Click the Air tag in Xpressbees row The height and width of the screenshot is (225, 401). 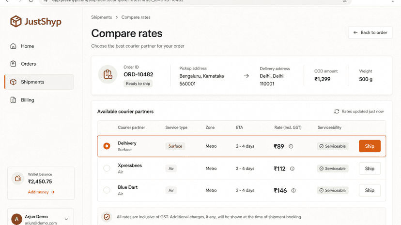pyautogui.click(x=171, y=169)
